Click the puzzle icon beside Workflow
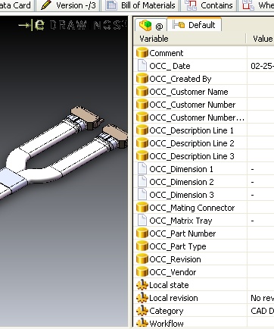 pos(142,323)
